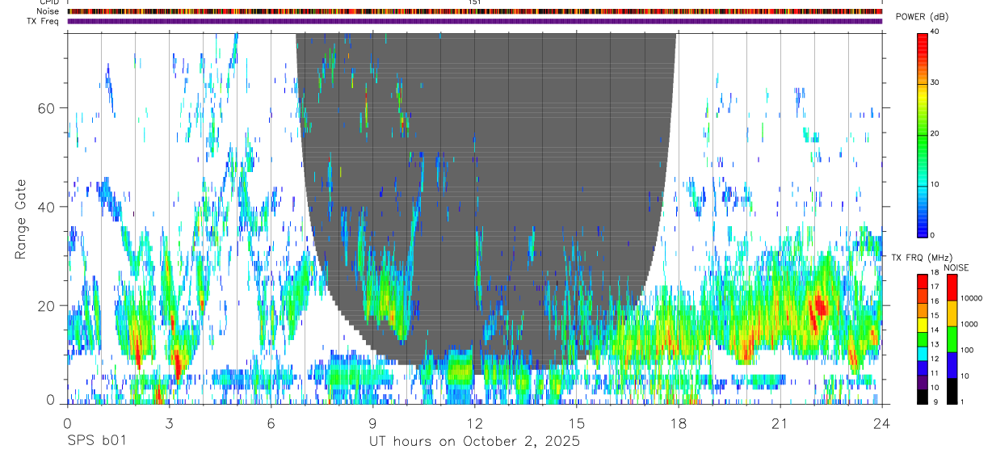
Task: Click the 15 tick on TX FRQ legend
Action: pos(935,316)
